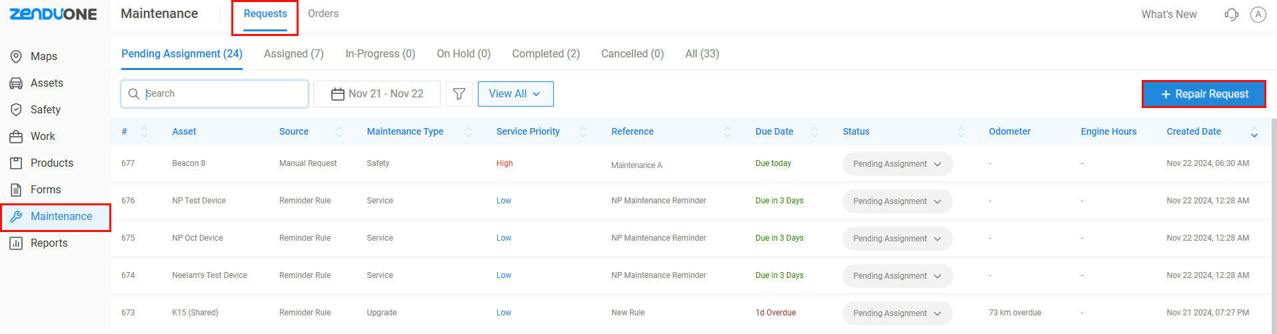This screenshot has width=1277, height=334.
Task: Go to Safety shield icon
Action: pyautogui.click(x=16, y=110)
